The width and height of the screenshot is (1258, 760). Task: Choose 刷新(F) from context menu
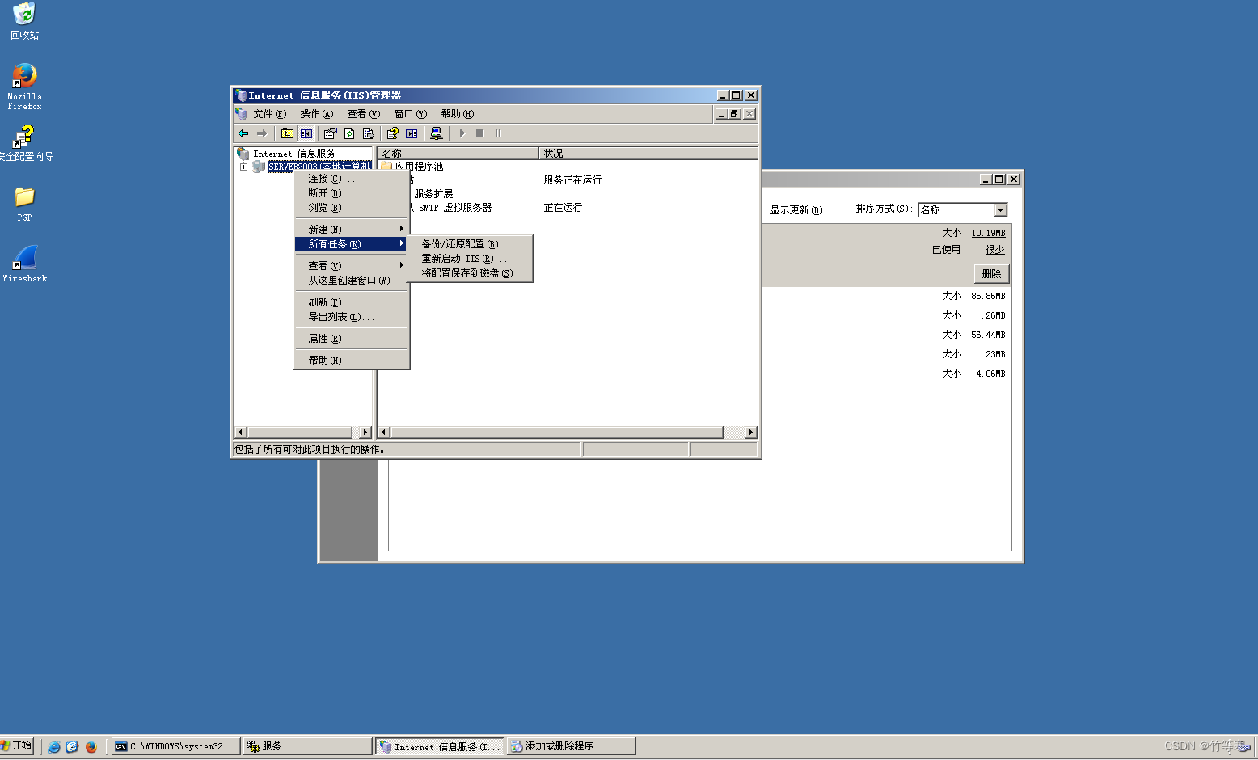pyautogui.click(x=352, y=302)
